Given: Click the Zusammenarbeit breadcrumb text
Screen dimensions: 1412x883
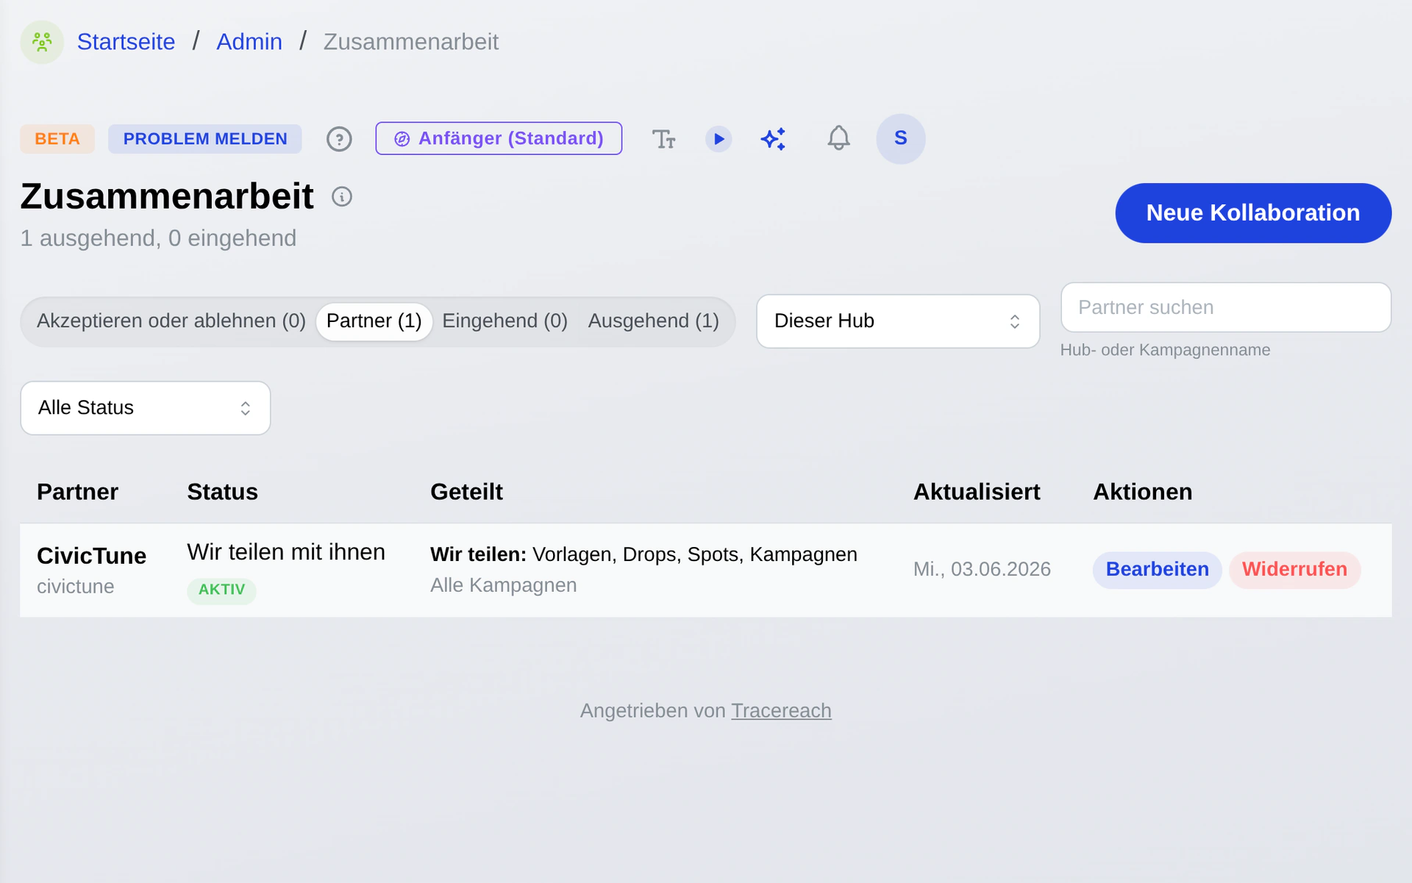Looking at the screenshot, I should 411,42.
